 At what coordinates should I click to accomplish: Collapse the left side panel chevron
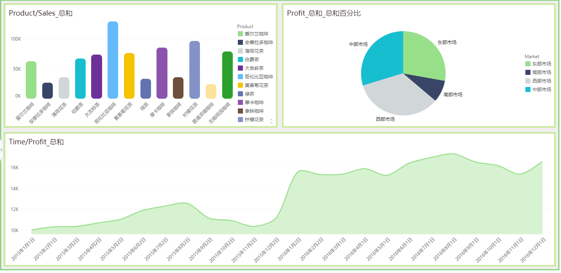2,150
